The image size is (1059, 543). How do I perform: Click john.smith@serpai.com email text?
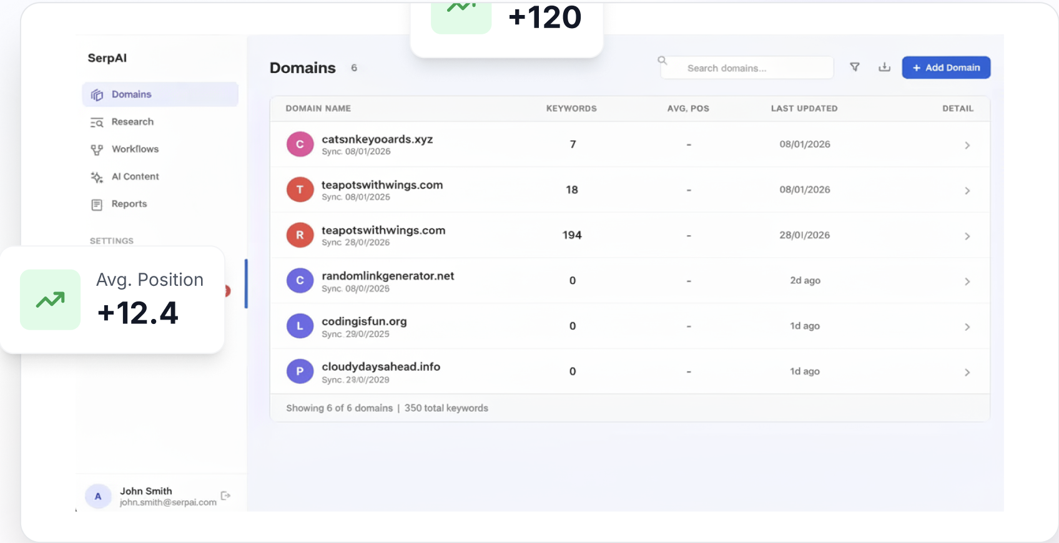click(168, 502)
